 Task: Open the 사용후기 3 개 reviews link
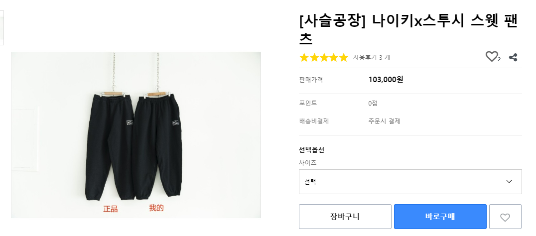(x=371, y=58)
